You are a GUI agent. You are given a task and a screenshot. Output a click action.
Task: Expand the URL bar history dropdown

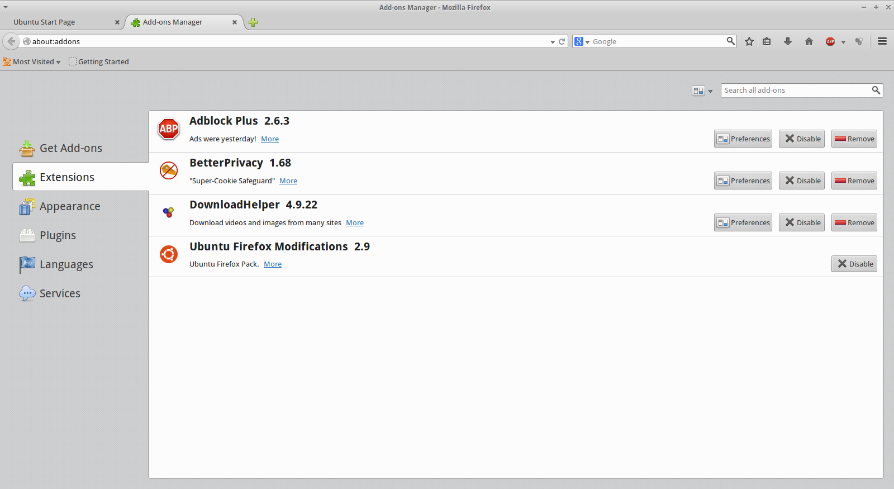553,42
